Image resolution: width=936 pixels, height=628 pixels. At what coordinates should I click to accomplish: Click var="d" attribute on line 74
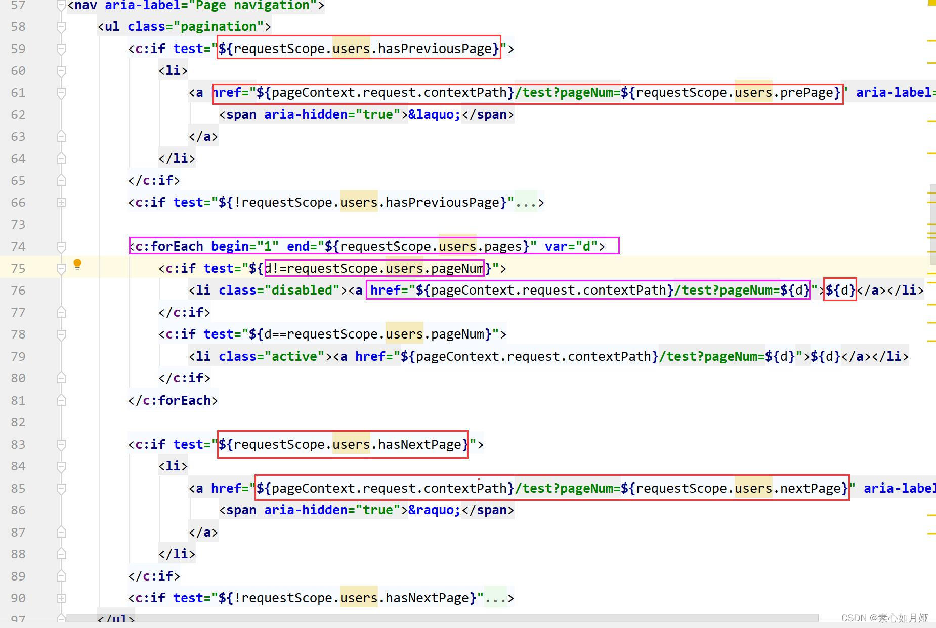571,247
